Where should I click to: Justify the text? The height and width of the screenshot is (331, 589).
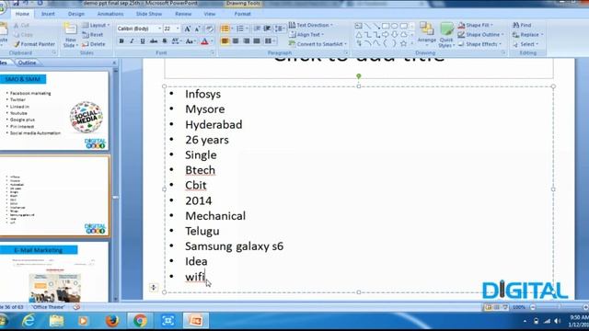pos(257,40)
